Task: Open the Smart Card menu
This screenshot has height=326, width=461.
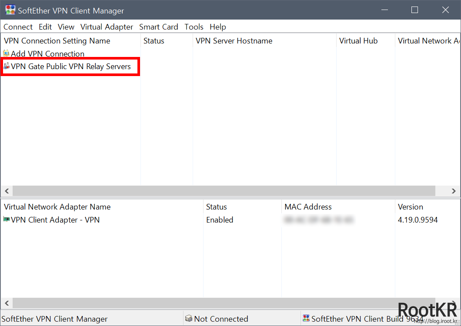Action: click(159, 27)
